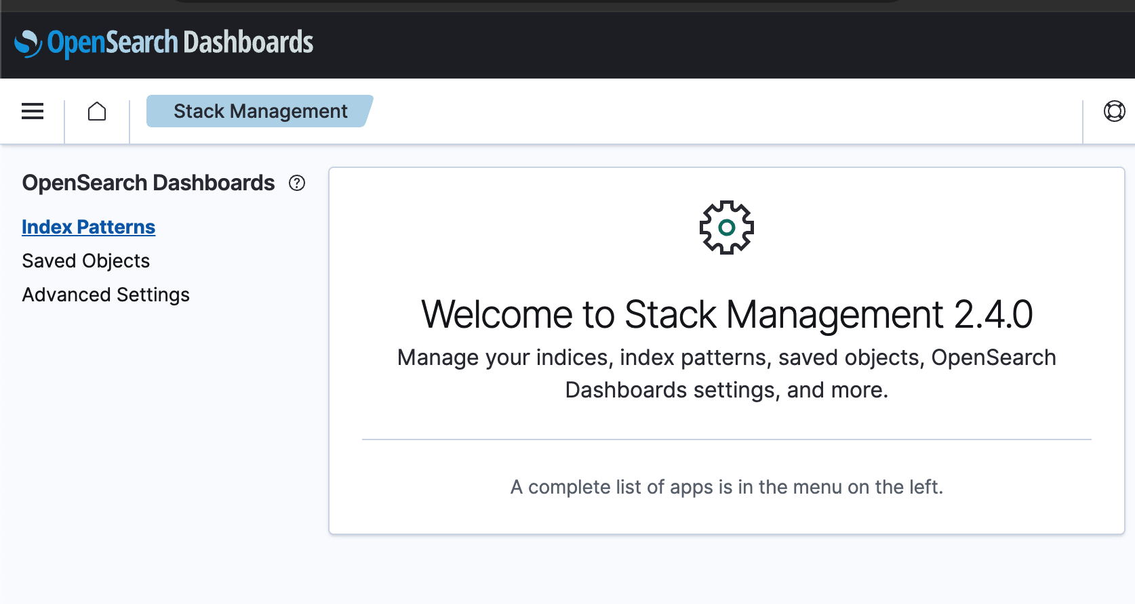Screen dimensions: 1135x604
Task: Click blank toolbar area right of breadcrumb
Action: coord(678,111)
